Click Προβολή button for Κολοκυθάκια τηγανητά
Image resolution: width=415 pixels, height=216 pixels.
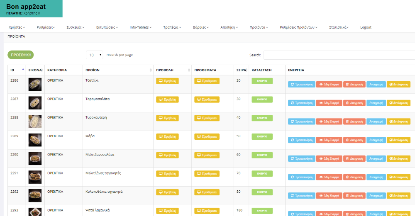[x=167, y=192]
